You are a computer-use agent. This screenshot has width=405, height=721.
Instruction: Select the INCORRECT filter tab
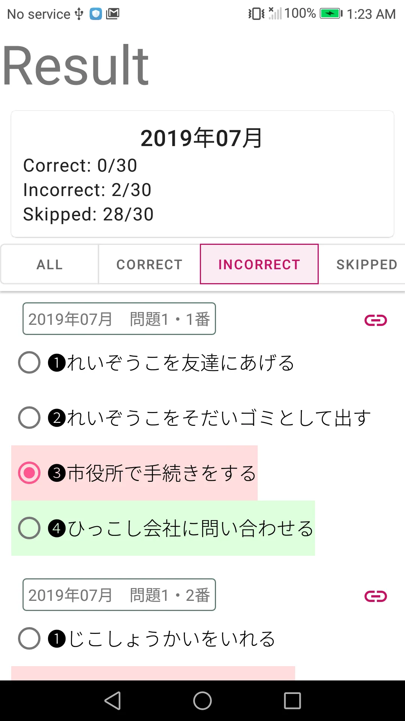coord(259,264)
